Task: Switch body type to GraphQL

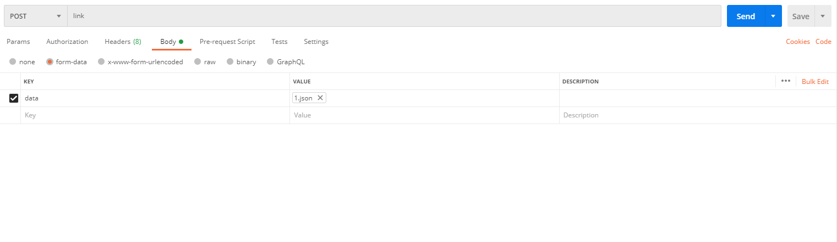Action: (x=270, y=62)
